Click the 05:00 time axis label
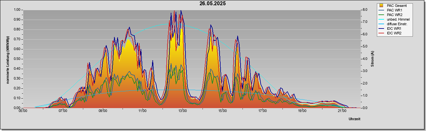 click(x=23, y=111)
